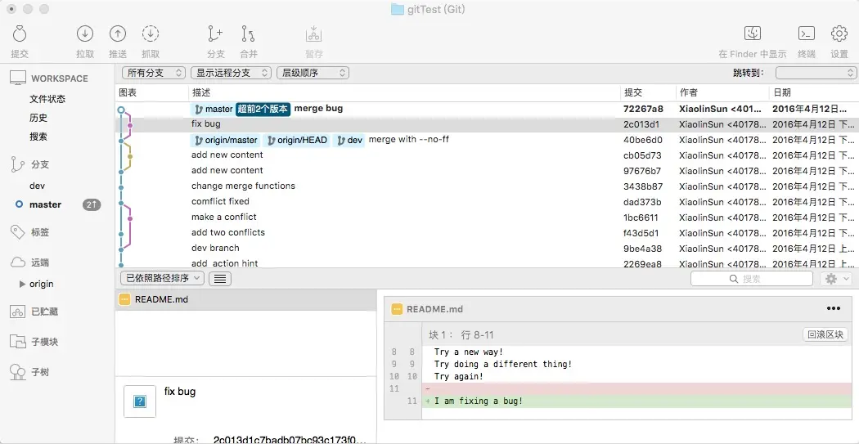Select the commit with hash cb05d73
Image resolution: width=859 pixels, height=444 pixels.
[487, 155]
